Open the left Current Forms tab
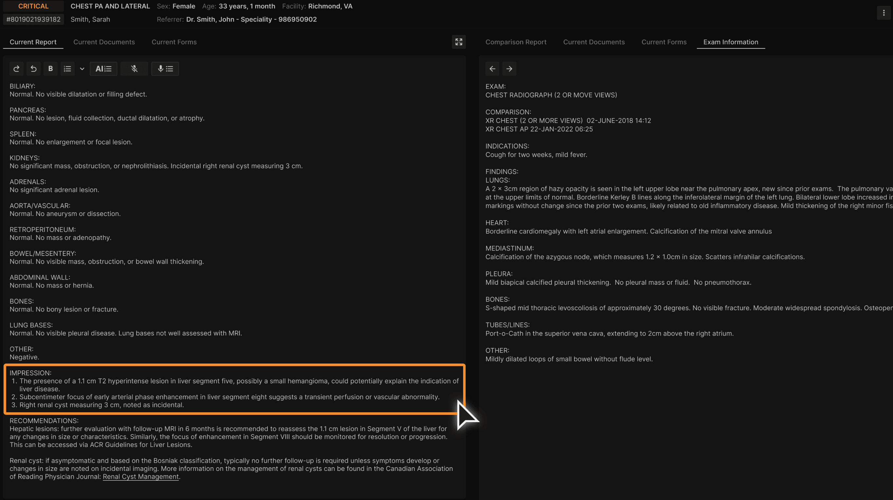 pos(174,42)
